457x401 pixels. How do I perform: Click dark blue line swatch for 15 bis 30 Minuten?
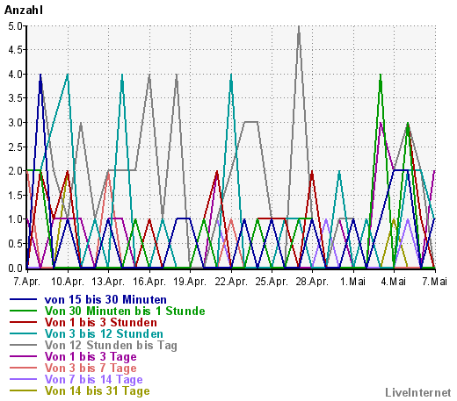point(24,299)
